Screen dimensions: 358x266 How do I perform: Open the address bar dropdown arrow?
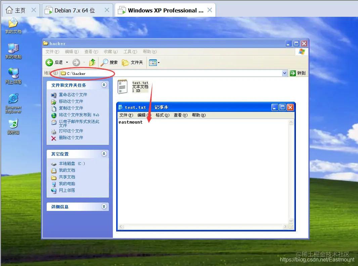tap(284, 73)
